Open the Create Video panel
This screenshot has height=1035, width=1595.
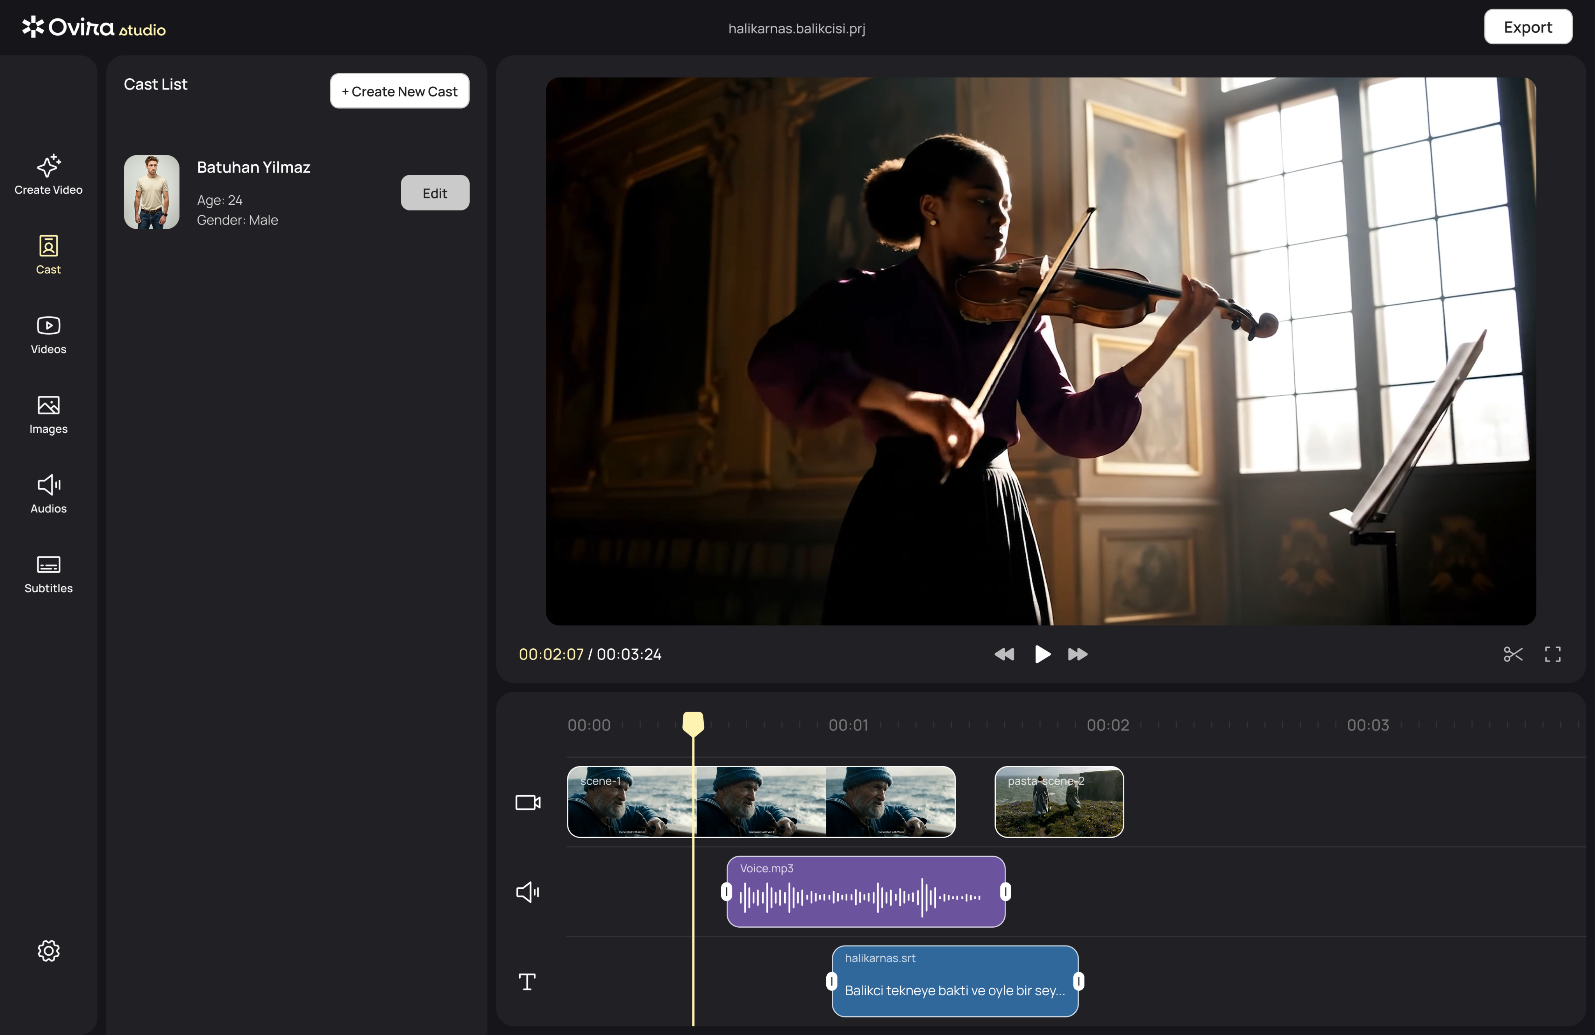tap(48, 175)
